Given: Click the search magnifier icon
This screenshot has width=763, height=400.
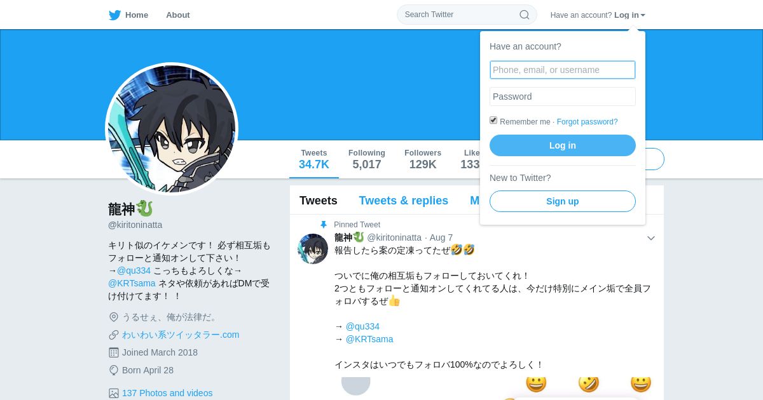Looking at the screenshot, I should coord(525,15).
